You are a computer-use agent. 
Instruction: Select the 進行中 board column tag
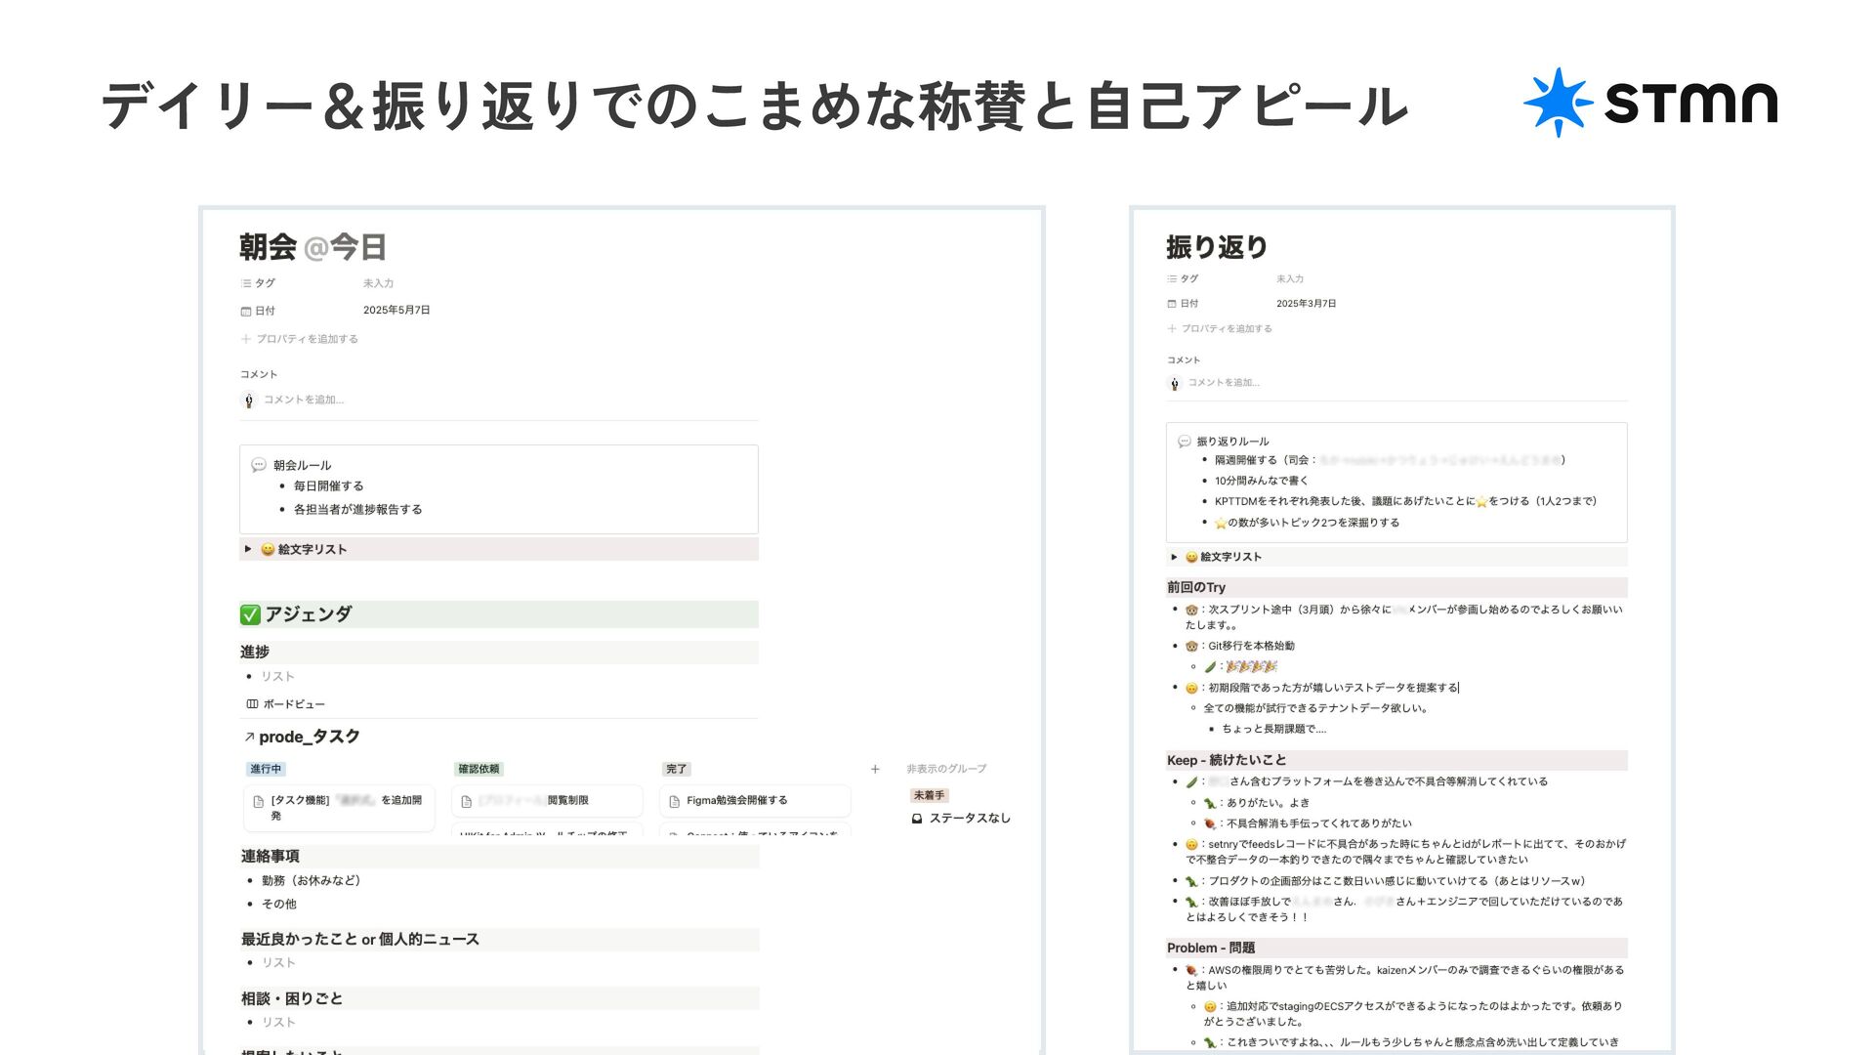point(266,769)
